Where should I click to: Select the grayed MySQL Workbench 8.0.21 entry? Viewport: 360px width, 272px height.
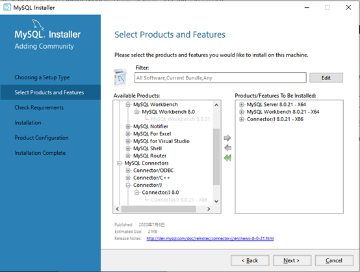click(x=181, y=119)
